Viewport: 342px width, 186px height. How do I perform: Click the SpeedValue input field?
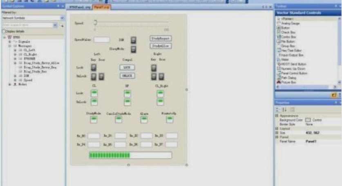coord(102,40)
